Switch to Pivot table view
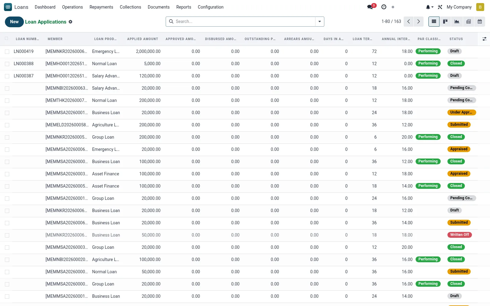This screenshot has width=490, height=306. click(x=468, y=21)
